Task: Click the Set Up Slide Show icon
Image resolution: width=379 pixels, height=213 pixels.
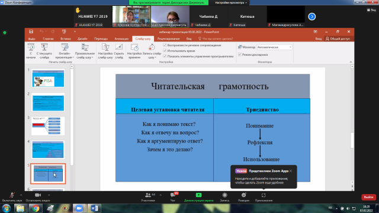Action: point(105,47)
